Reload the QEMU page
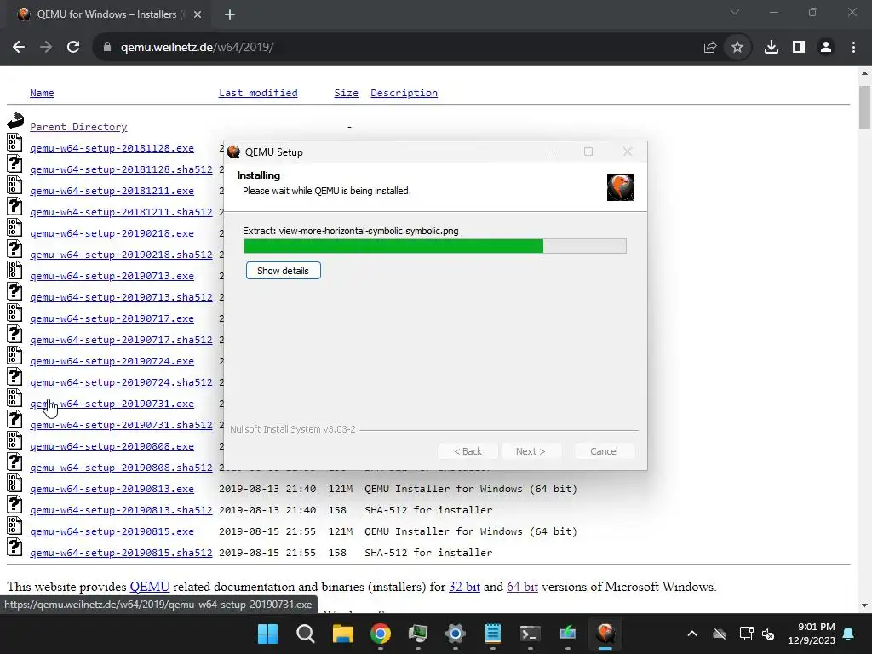 (x=73, y=48)
